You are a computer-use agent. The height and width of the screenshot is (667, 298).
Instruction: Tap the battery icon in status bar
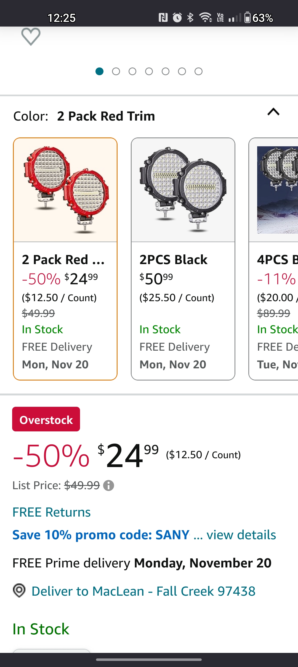(248, 18)
